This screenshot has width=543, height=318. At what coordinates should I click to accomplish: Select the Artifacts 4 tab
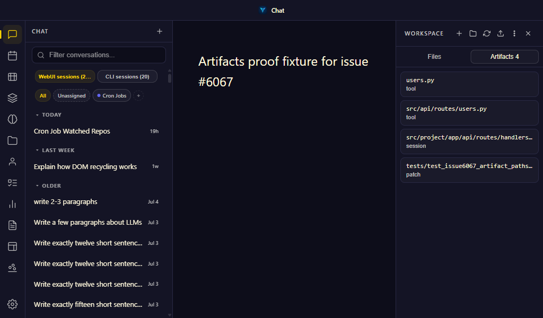pyautogui.click(x=505, y=56)
